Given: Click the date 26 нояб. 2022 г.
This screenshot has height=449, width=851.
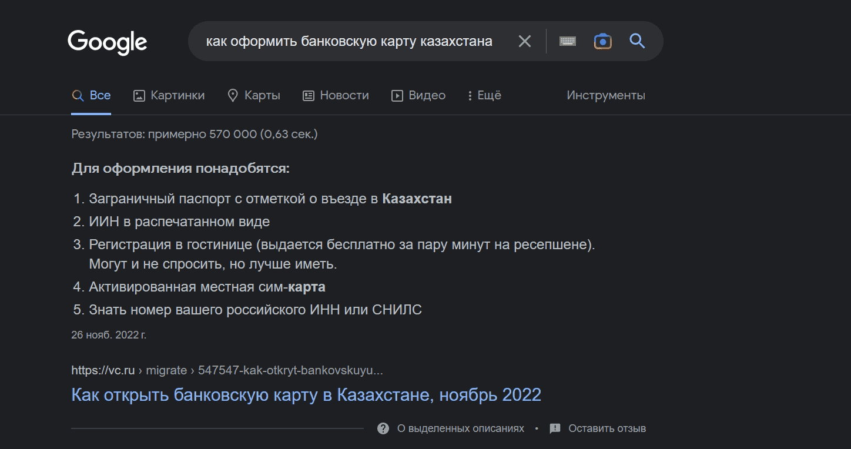Looking at the screenshot, I should pyautogui.click(x=109, y=335).
